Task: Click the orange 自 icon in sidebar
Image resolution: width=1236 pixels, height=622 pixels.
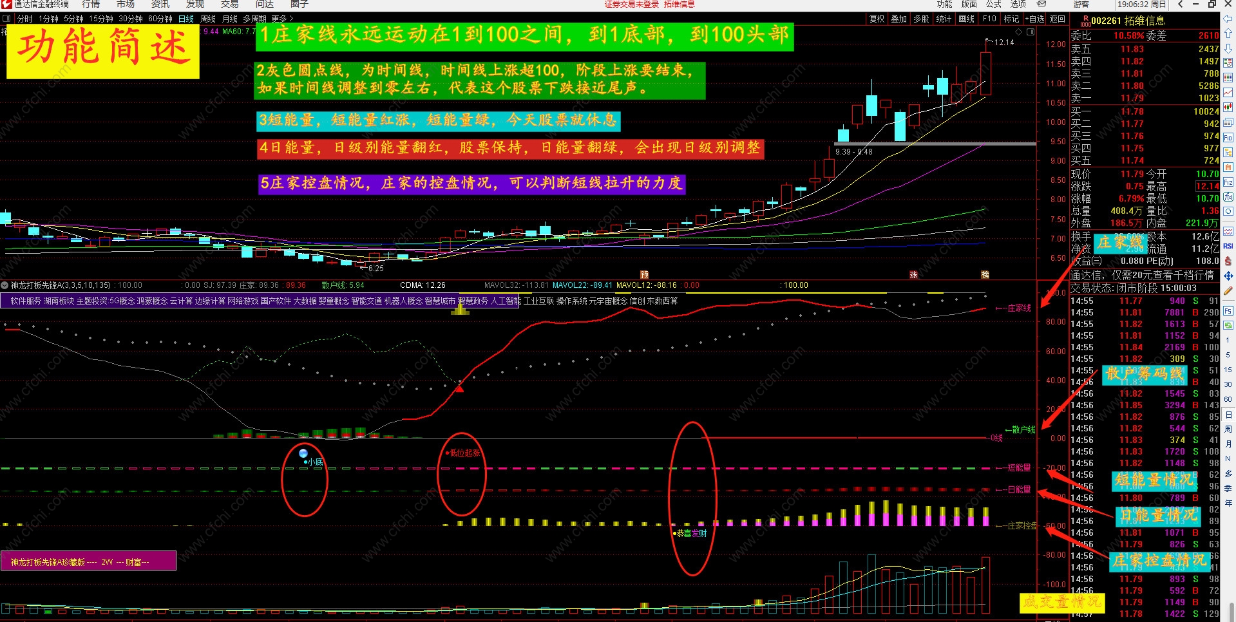Action: (1228, 167)
